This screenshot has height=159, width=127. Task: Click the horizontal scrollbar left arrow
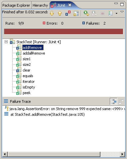[5, 154]
